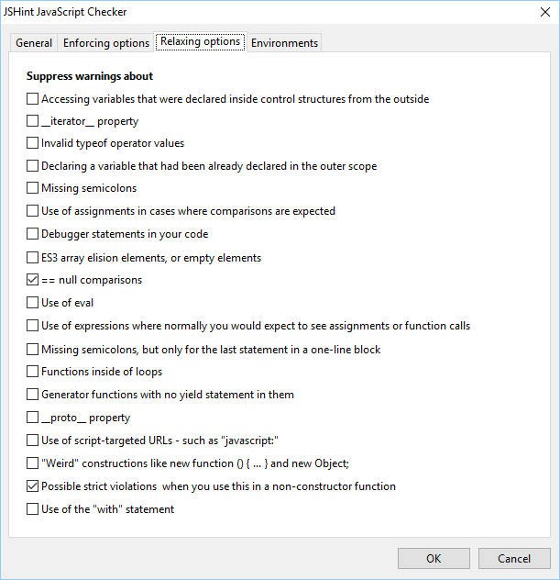Tick Use of the "with" statement

click(x=33, y=509)
